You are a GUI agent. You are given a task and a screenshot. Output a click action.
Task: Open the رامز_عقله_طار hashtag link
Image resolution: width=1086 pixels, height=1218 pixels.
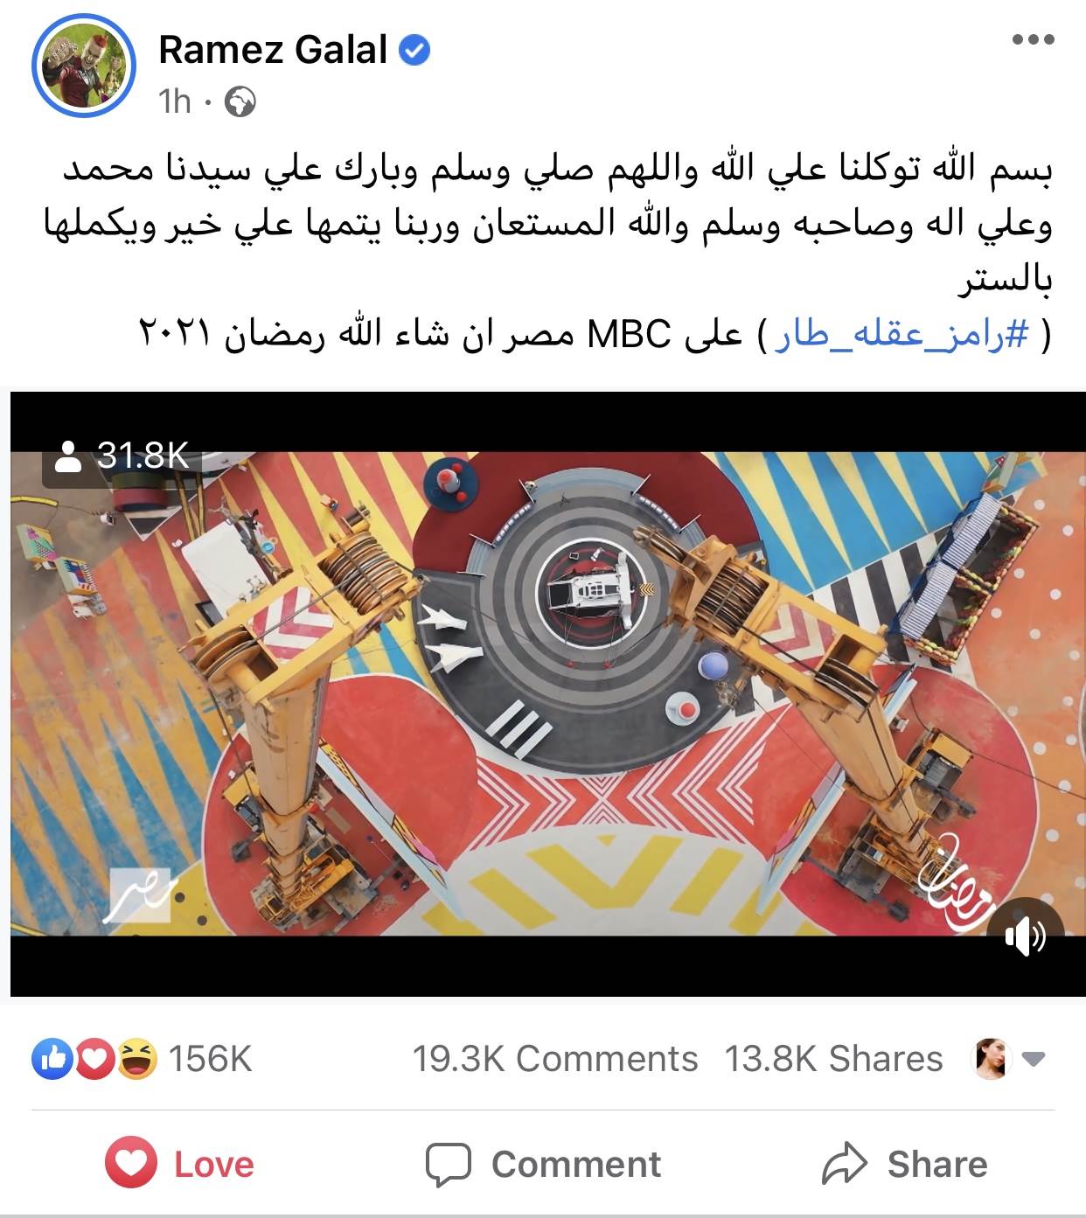(902, 335)
